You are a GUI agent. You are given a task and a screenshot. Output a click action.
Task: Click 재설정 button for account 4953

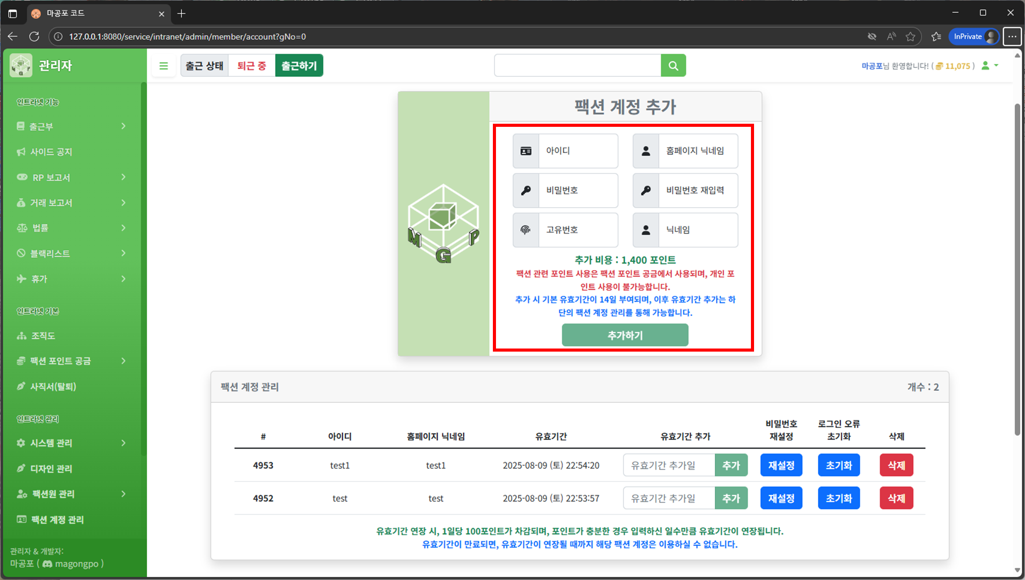(781, 466)
